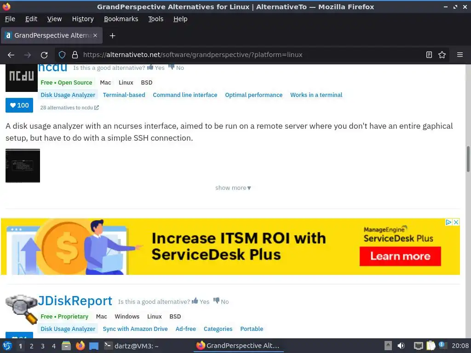
Task: Open Categories tag
Action: point(218,329)
